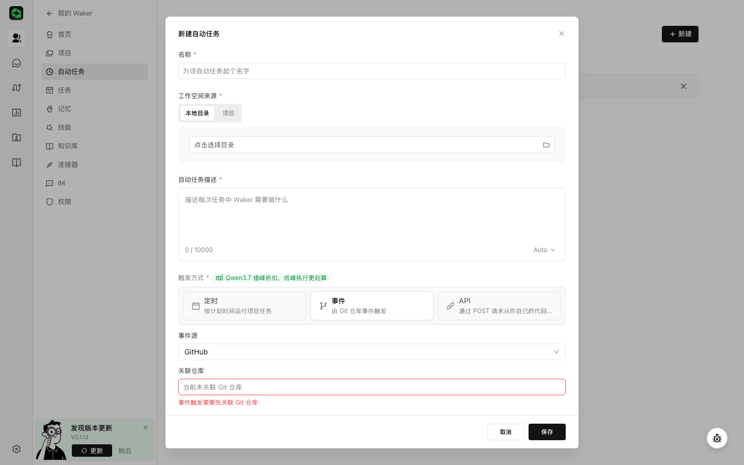Image resolution: width=744 pixels, height=465 pixels.
Task: Open 项目 in the sidebar
Action: [95, 53]
